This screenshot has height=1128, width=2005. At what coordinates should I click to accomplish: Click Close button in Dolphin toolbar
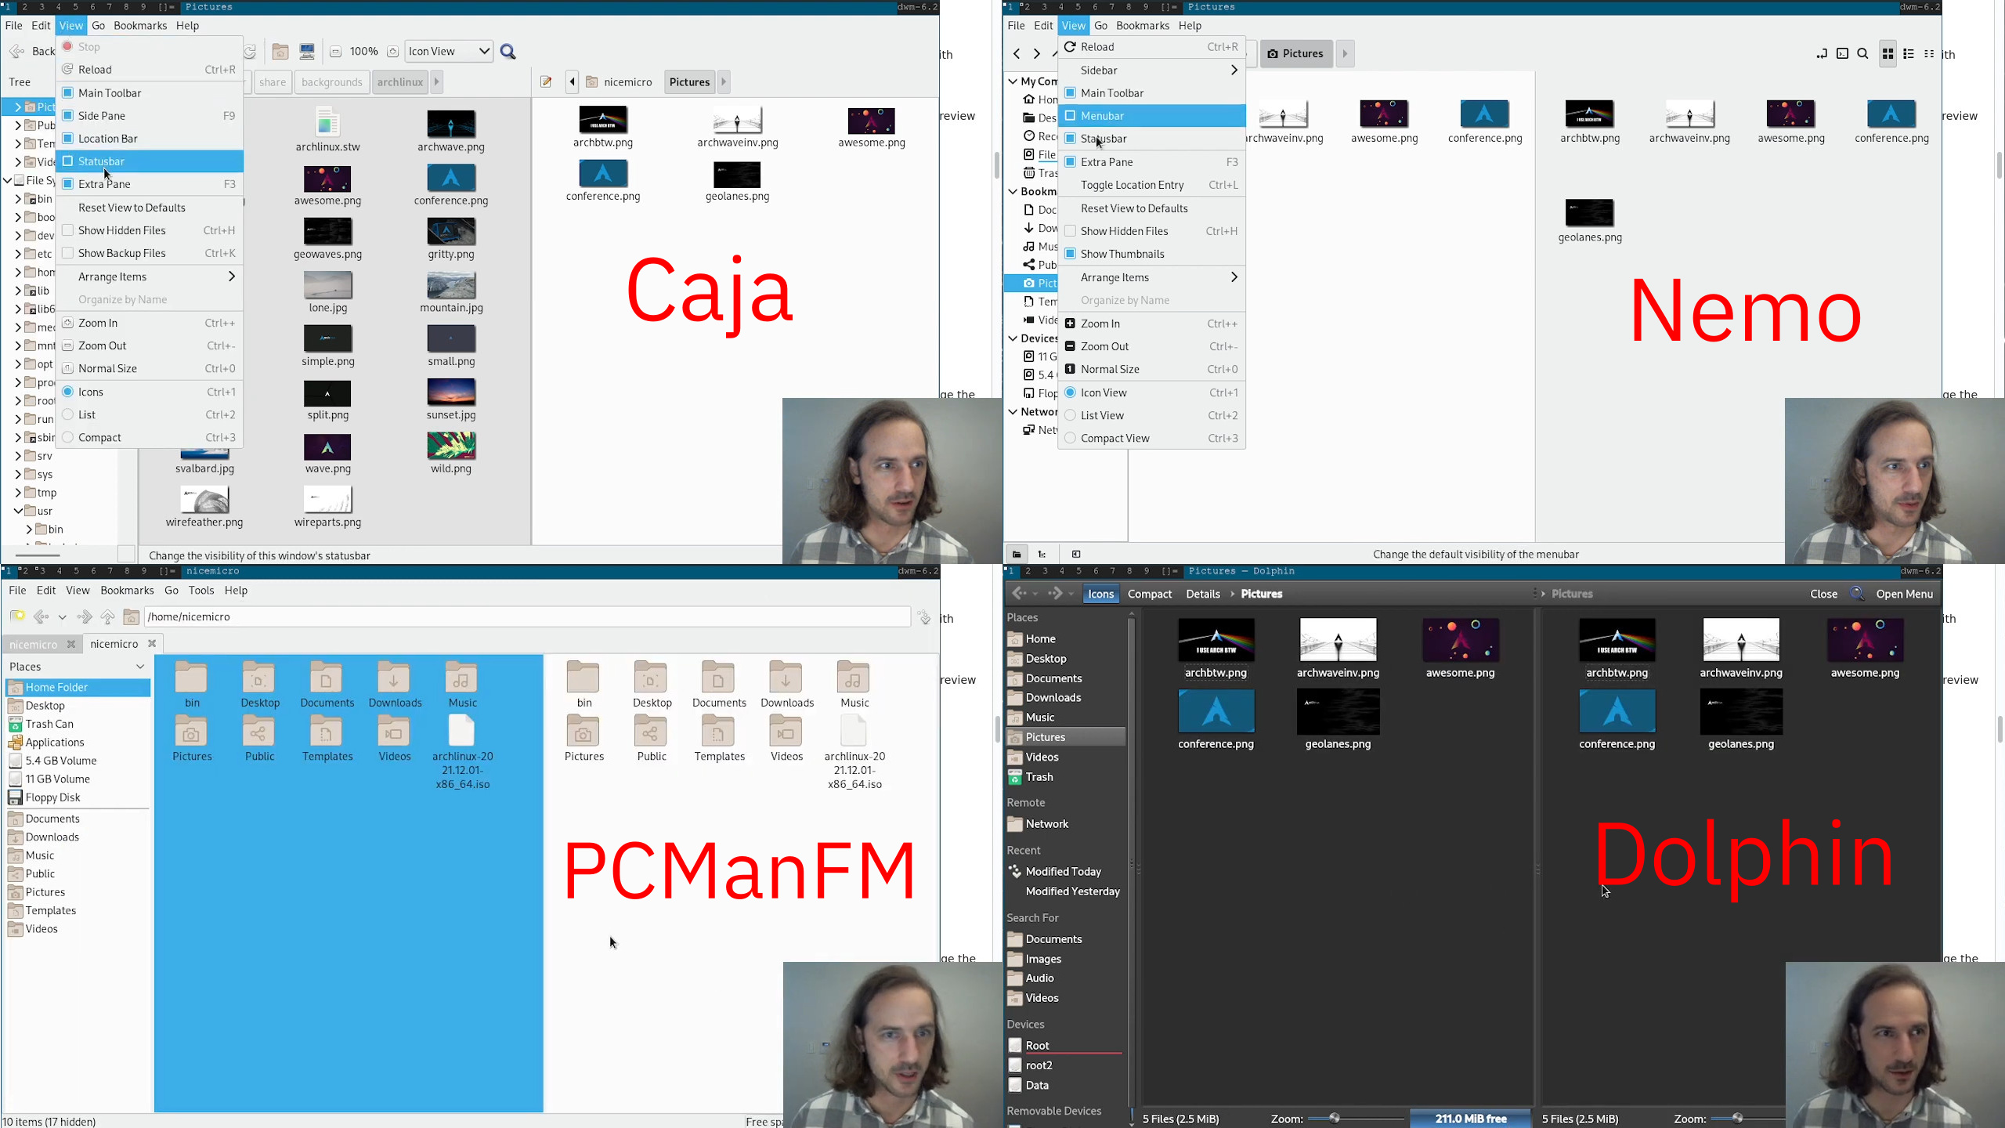point(1824,594)
